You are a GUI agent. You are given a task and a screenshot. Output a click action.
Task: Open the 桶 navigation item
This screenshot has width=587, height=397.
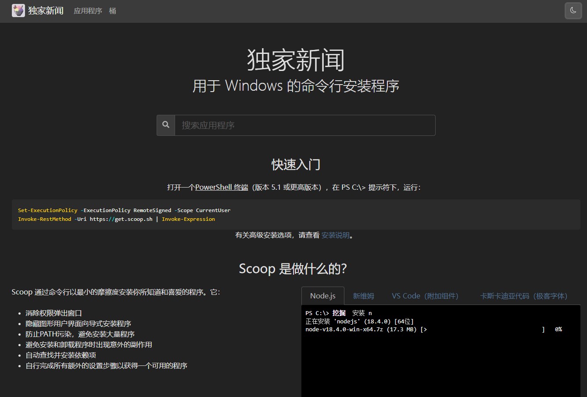coord(113,11)
